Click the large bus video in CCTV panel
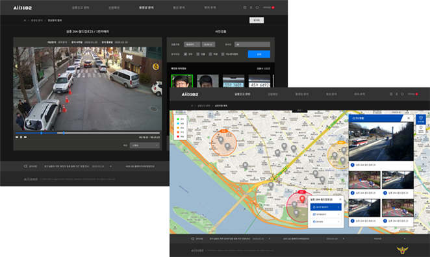This screenshot has height=257, width=430. click(381, 141)
